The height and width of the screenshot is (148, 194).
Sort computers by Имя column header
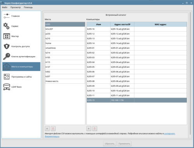99,24
